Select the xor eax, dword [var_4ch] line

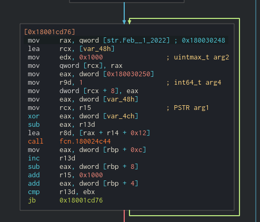click(83, 116)
